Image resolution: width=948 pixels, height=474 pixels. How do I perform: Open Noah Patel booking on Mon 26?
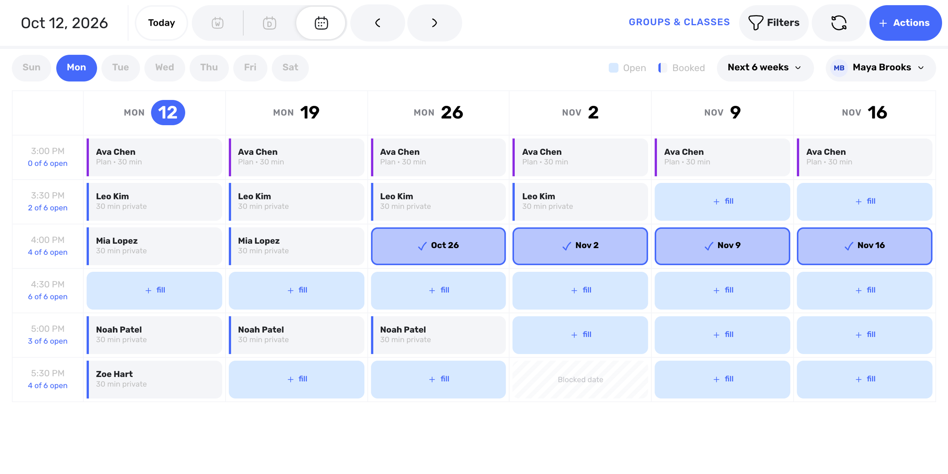(x=438, y=335)
